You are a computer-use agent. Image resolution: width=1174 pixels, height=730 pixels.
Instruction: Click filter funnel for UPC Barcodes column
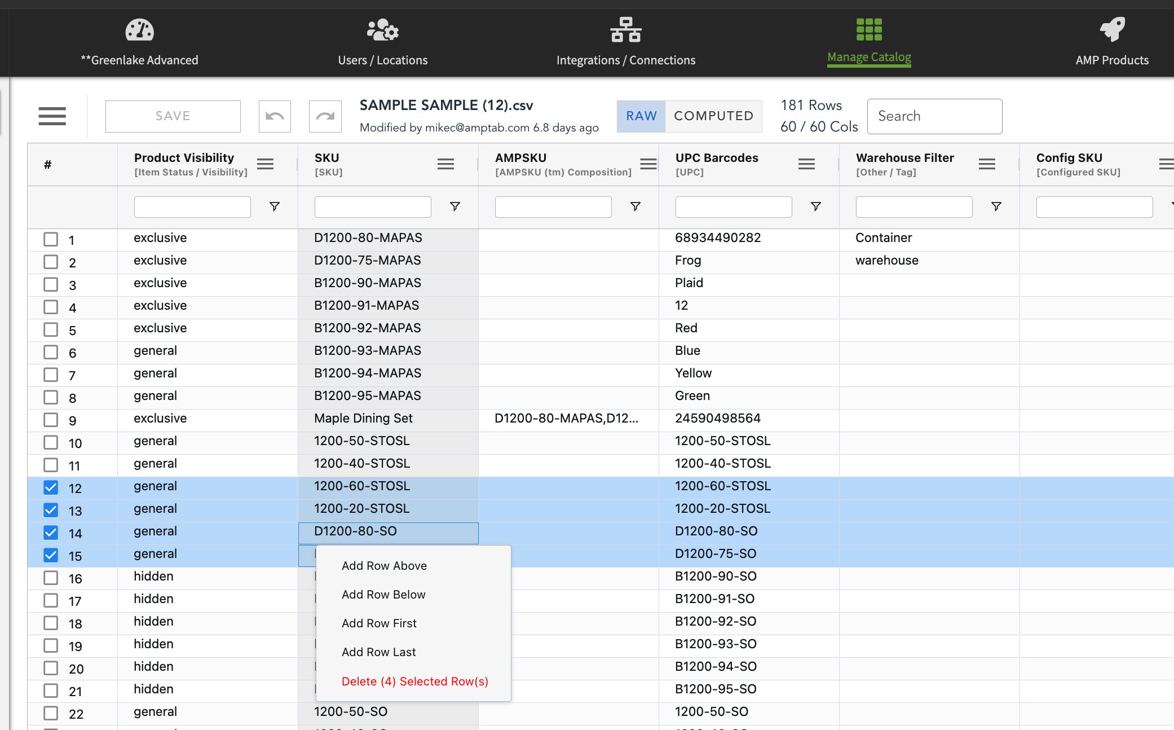(x=816, y=206)
